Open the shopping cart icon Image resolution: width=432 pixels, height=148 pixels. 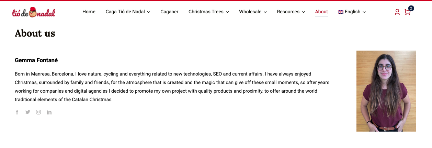pyautogui.click(x=407, y=12)
